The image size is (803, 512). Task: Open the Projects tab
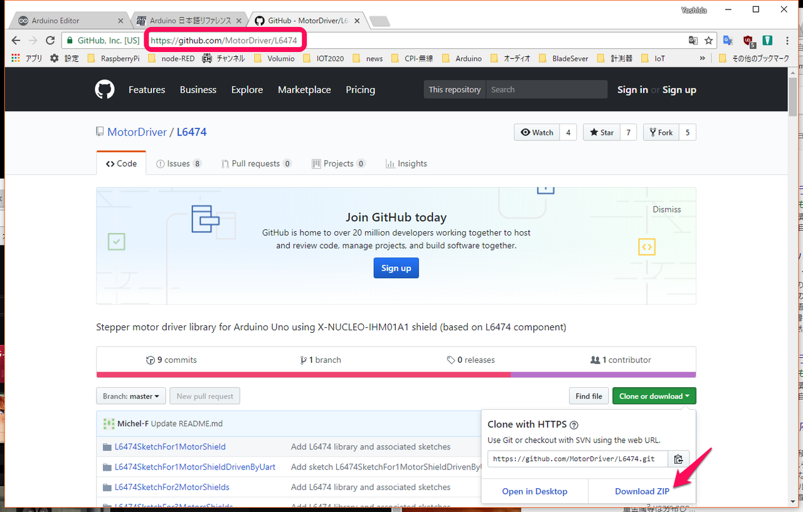339,164
